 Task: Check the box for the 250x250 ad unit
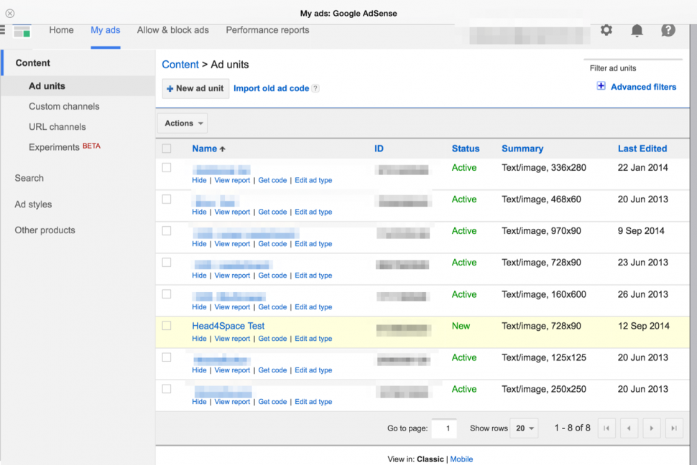[167, 389]
